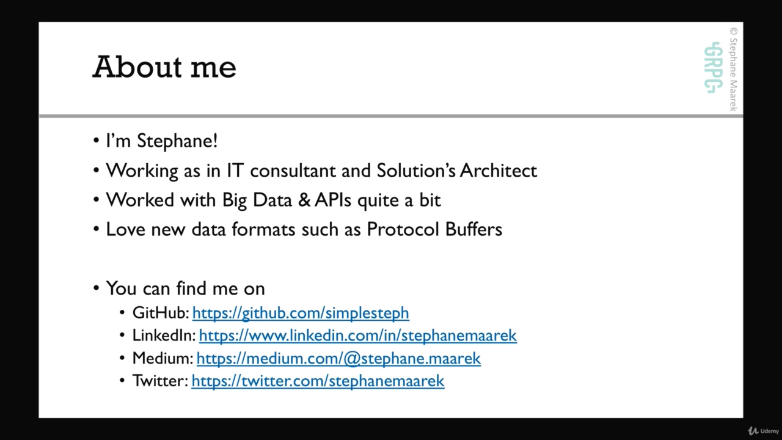Viewport: 782px width, 440px height.
Task: Select the IT consultant and Solution's Architect line
Action: pos(321,170)
